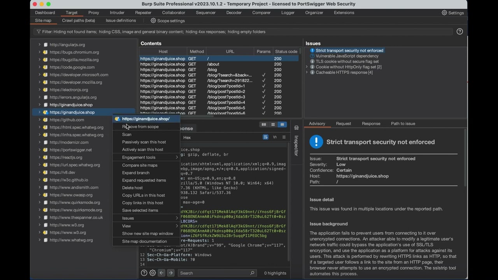This screenshot has height=280, width=498.
Task: Toggle word-wrap icon in request editor
Action: tap(265, 137)
